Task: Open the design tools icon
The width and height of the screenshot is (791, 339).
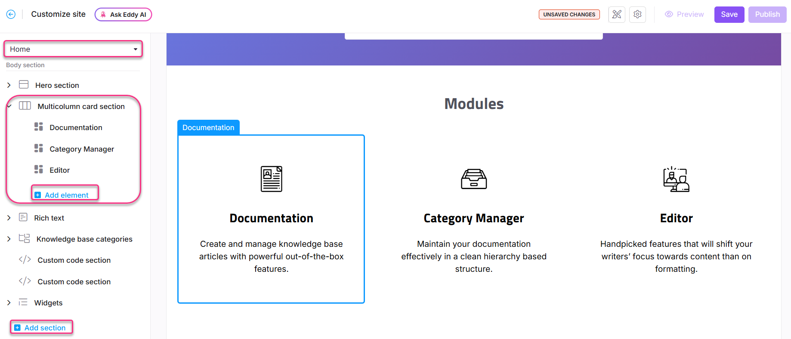Action: pos(616,14)
